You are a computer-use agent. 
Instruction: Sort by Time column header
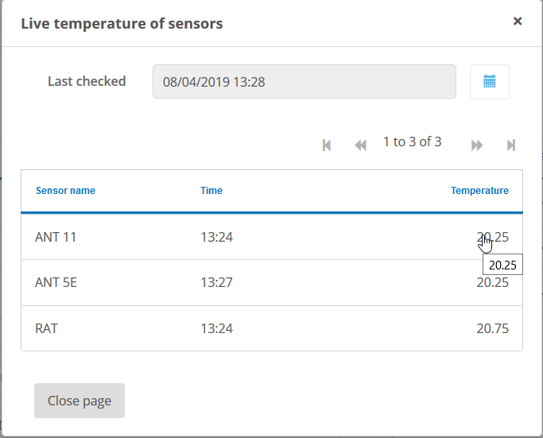click(x=211, y=191)
